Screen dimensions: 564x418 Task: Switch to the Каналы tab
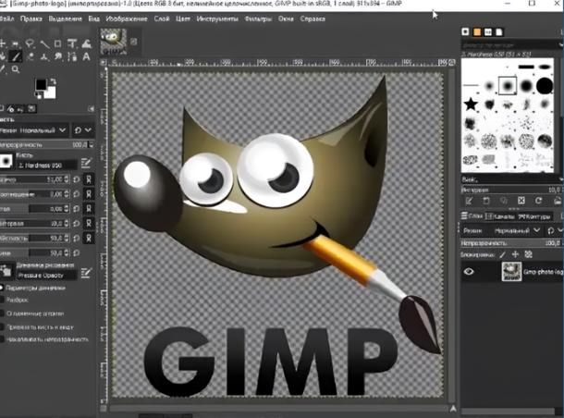[x=500, y=216]
